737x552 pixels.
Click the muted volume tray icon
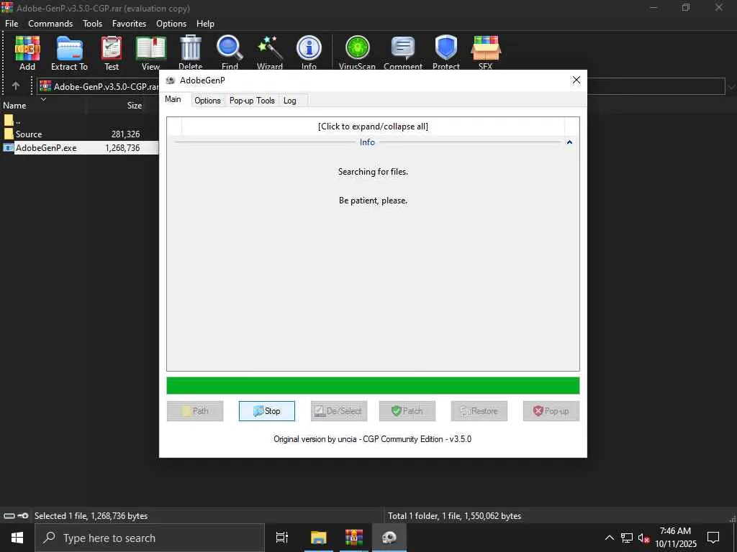644,538
